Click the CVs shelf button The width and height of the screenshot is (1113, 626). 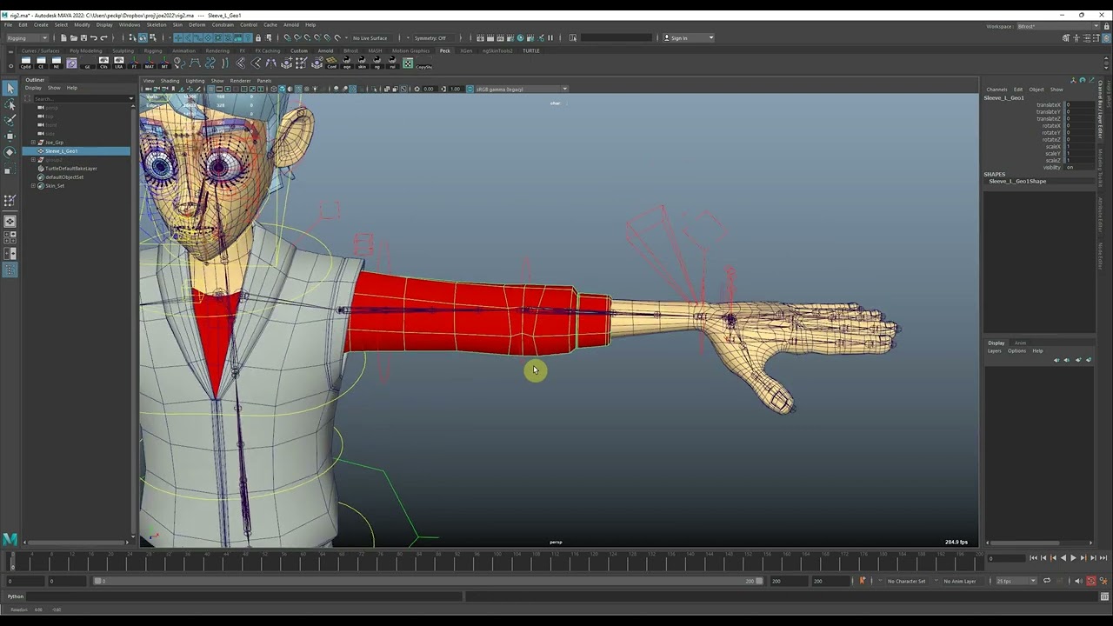pyautogui.click(x=103, y=63)
